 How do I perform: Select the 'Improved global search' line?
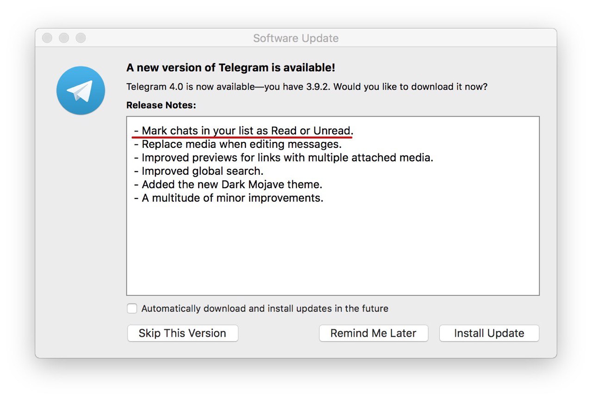(199, 171)
